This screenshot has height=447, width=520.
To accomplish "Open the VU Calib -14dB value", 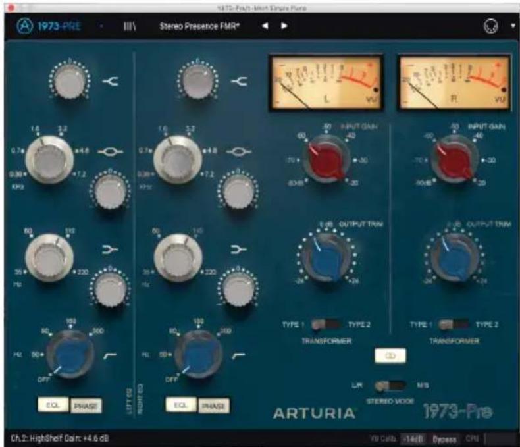I will (x=413, y=439).
